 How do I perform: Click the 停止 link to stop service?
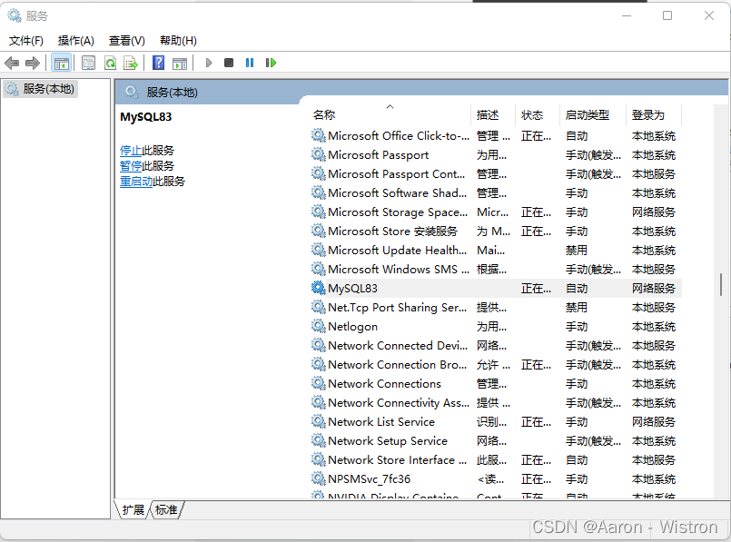pos(131,151)
